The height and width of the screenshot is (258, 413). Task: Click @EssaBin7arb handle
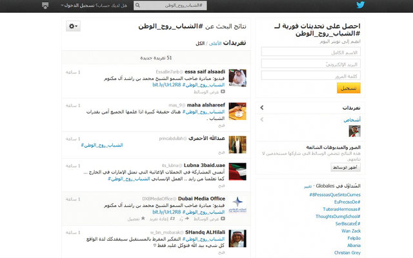(x=169, y=72)
